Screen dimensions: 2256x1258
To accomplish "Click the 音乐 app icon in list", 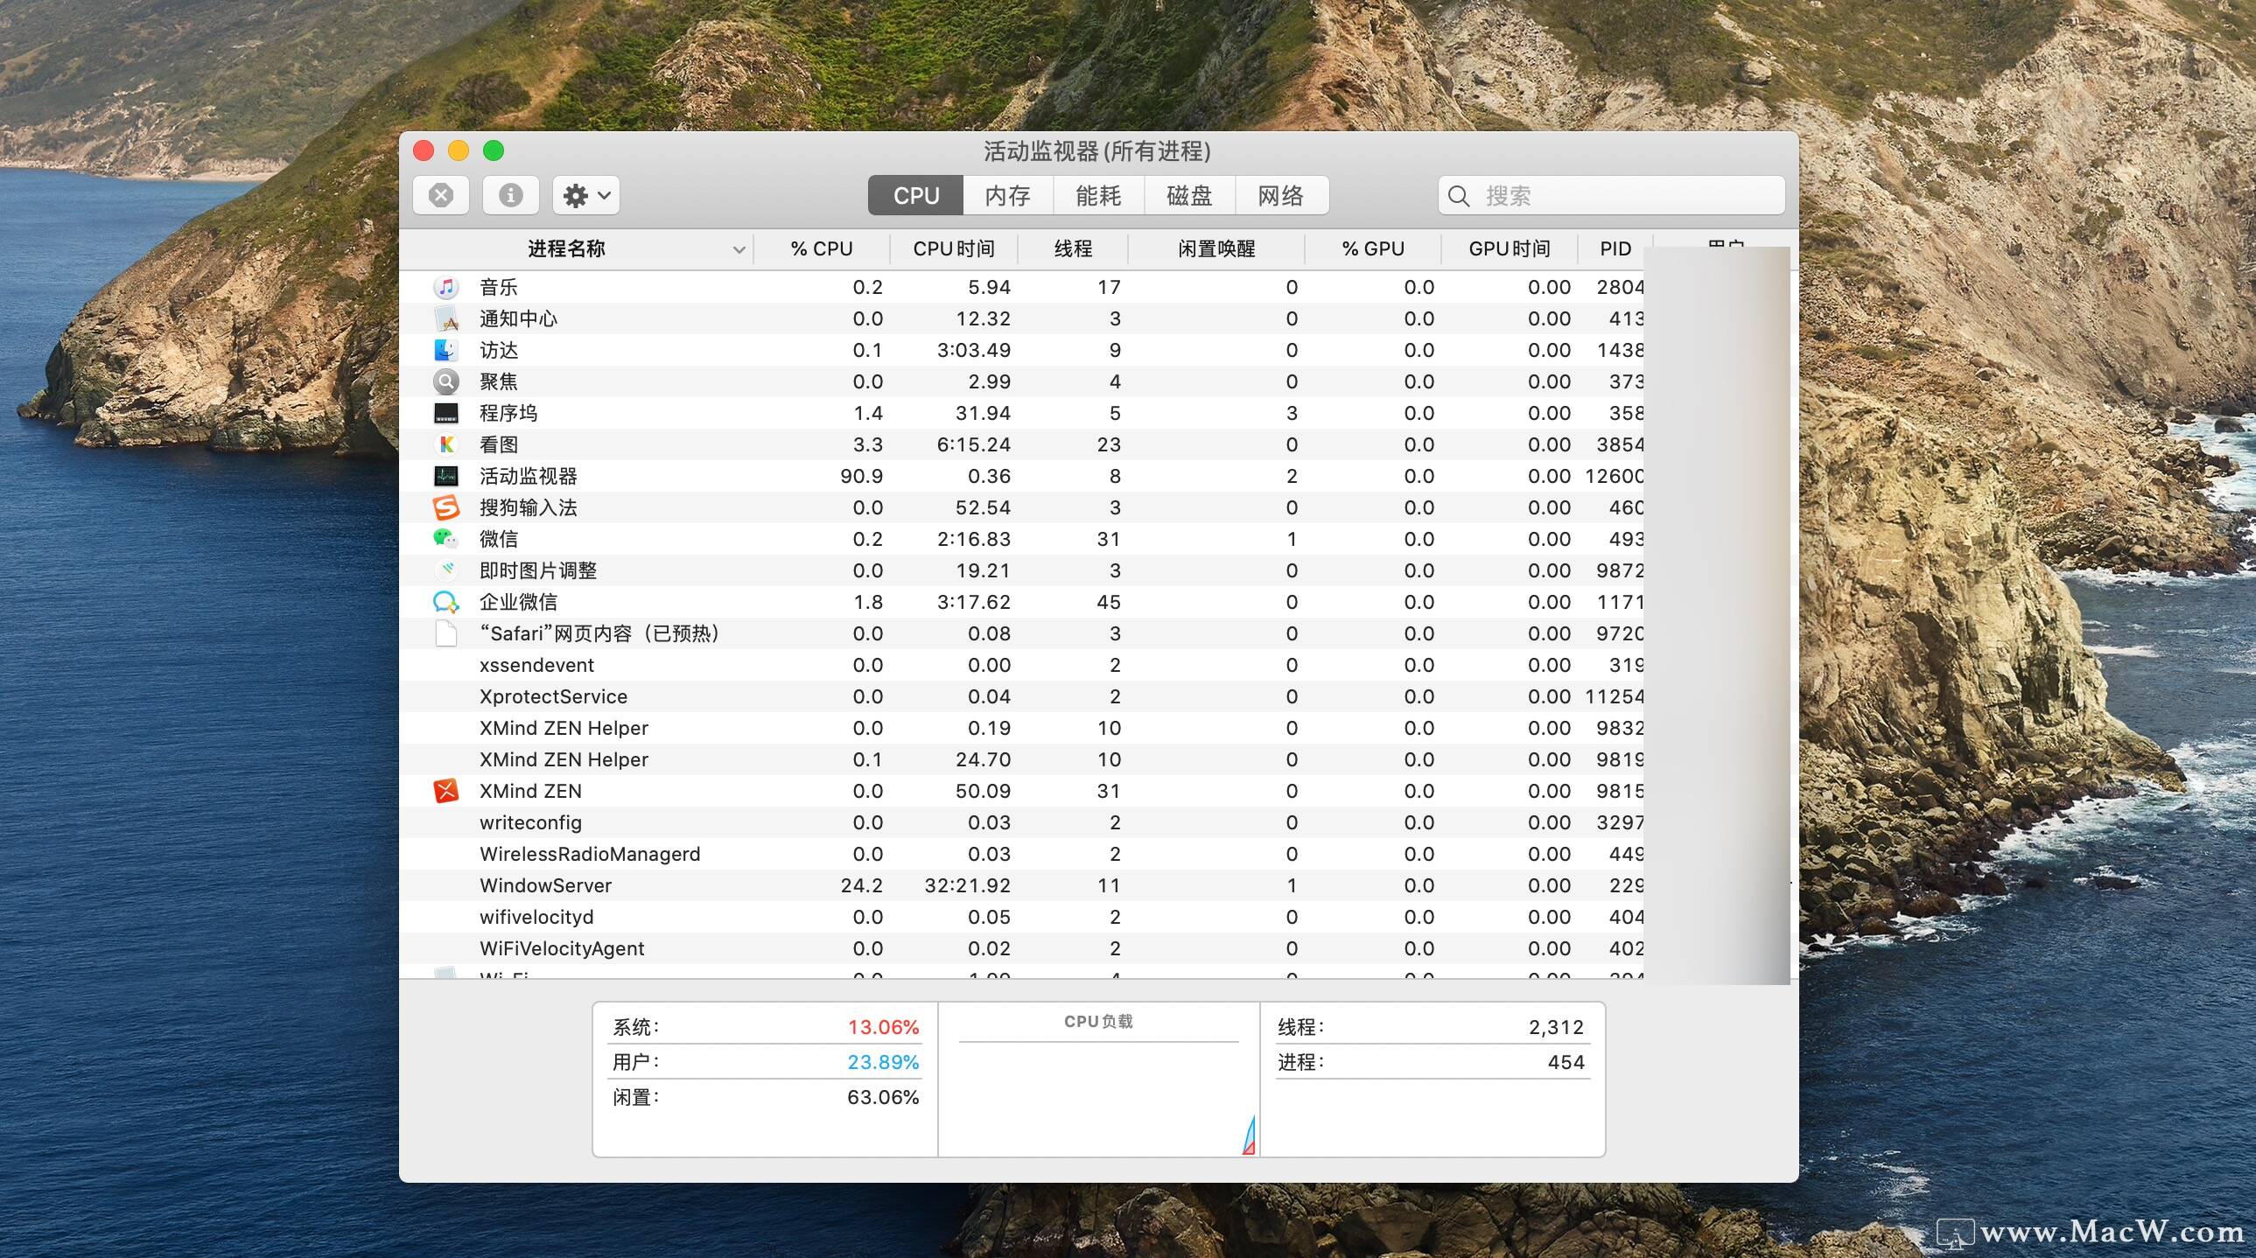I will (445, 287).
